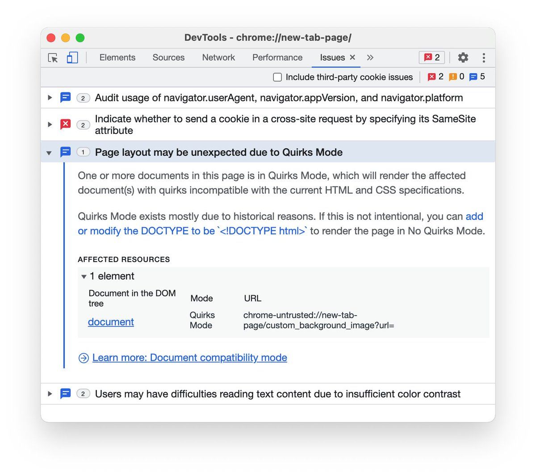This screenshot has width=536, height=476.
Task: Click the blue improvements count icon
Action: tap(473, 77)
